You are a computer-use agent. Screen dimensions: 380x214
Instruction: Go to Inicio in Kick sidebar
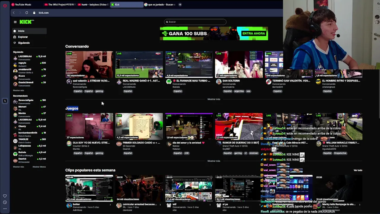pos(29,31)
